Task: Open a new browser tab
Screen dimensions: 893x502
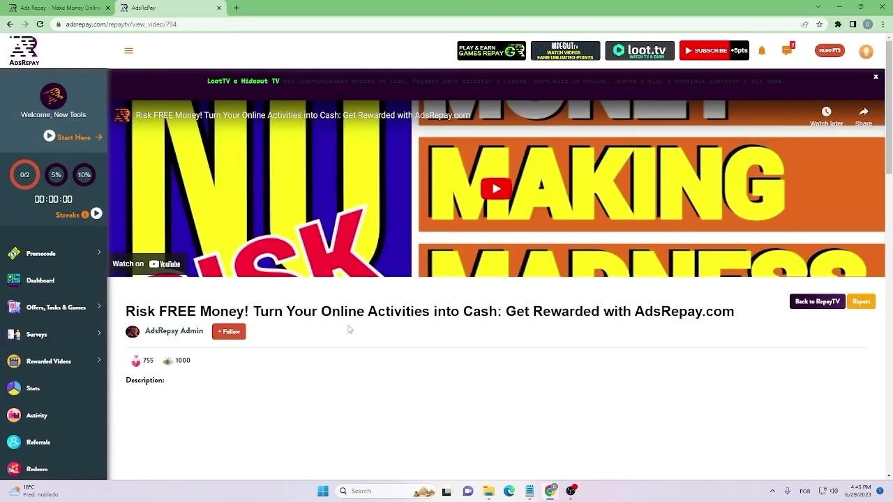Action: tap(237, 8)
